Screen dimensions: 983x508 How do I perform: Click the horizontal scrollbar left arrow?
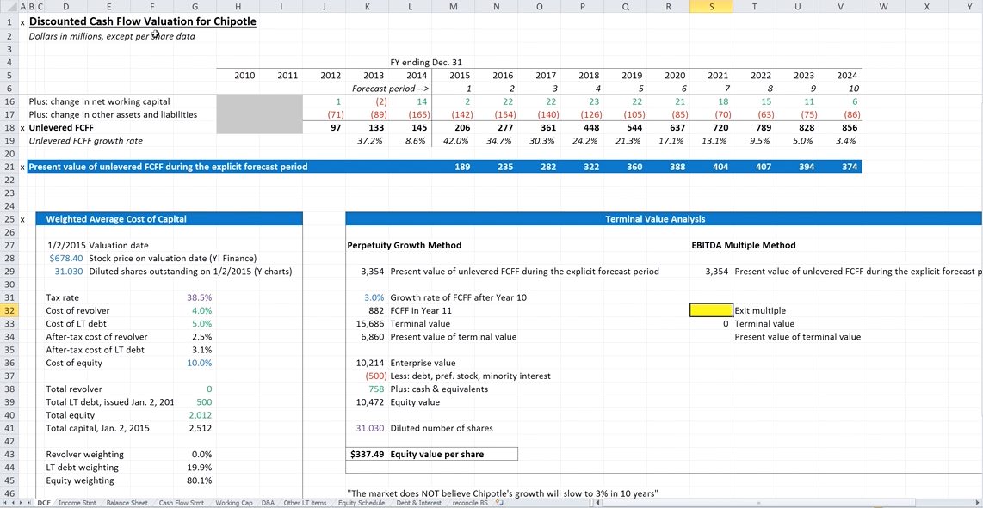(599, 502)
